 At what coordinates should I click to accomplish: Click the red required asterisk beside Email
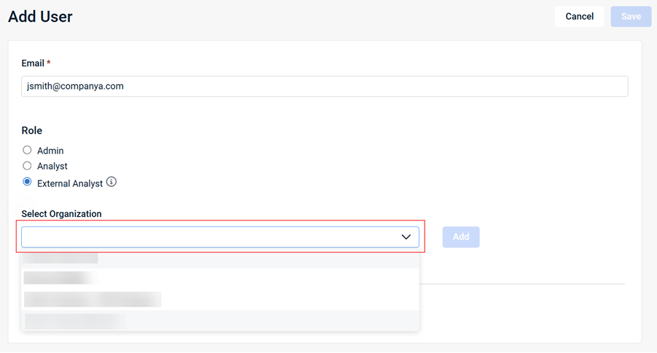click(49, 63)
